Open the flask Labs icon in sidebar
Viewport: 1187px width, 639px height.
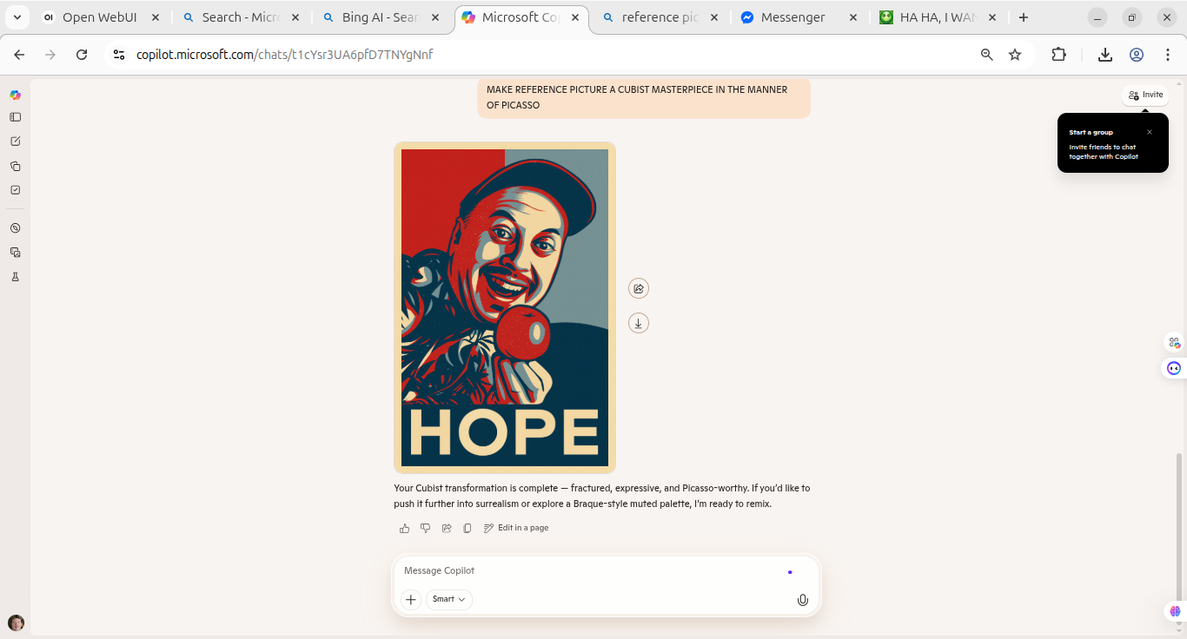(15, 277)
